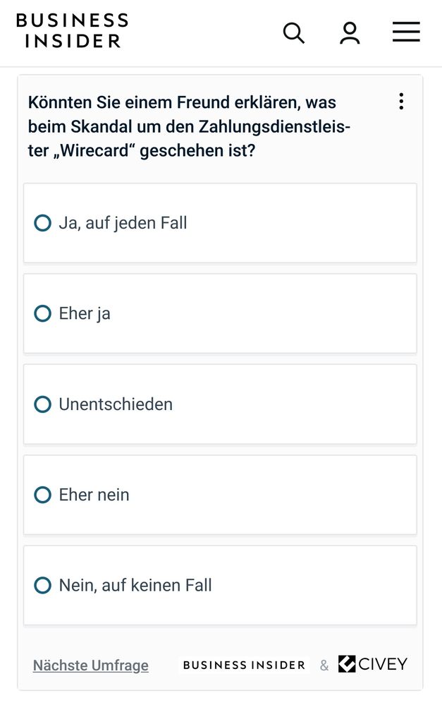Click the "Ja, auf jeden Fall" answer text
Viewport: 442px width, 705px height.
pyautogui.click(x=123, y=223)
